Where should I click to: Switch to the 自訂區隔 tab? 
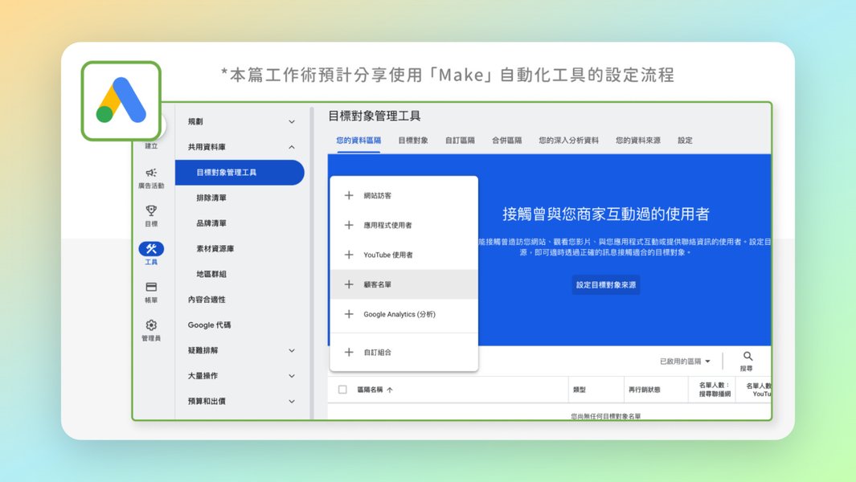coord(460,141)
